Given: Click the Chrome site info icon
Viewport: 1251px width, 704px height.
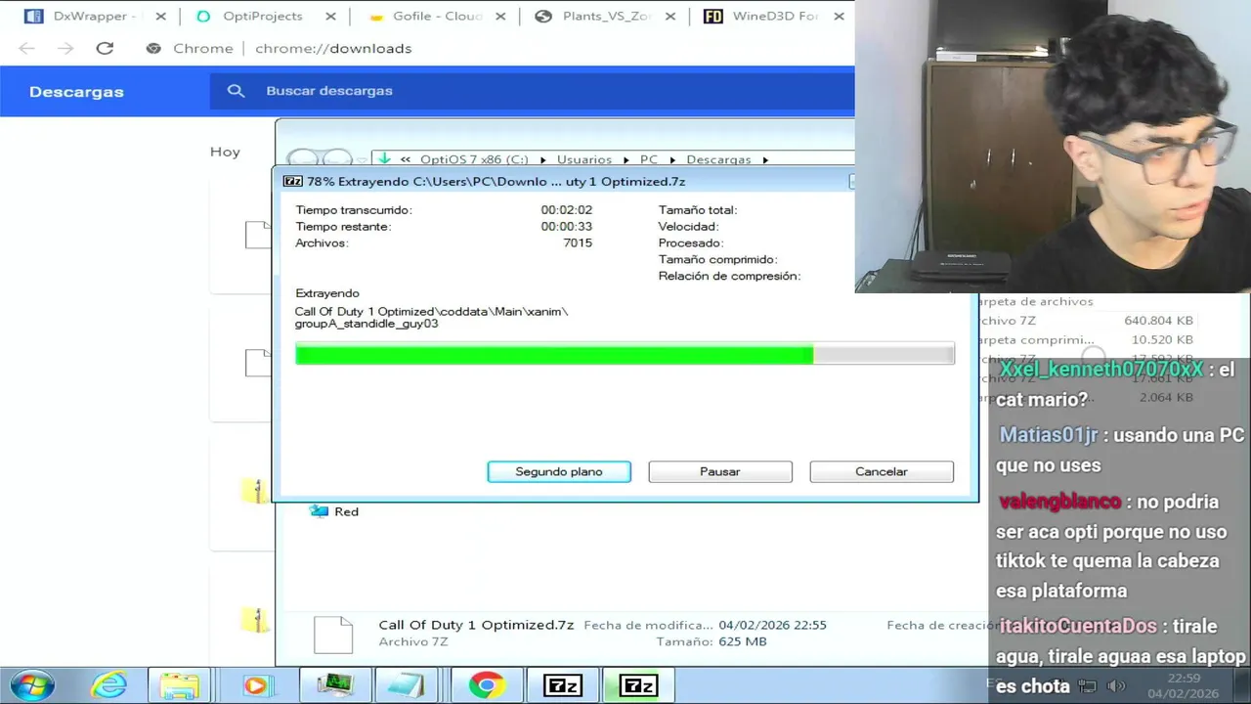Looking at the screenshot, I should (x=153, y=48).
